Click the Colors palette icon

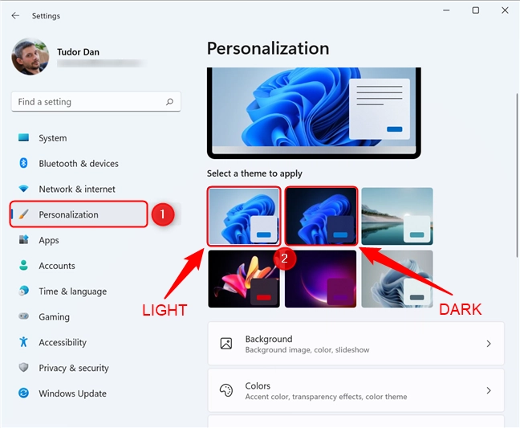pos(226,390)
